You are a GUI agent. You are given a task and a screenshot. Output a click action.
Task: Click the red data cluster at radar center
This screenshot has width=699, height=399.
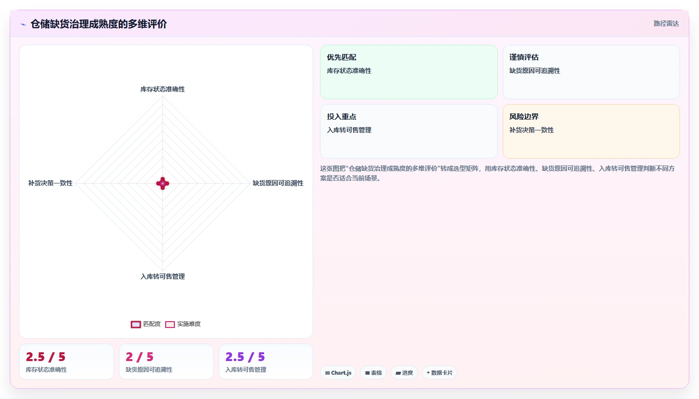click(163, 183)
